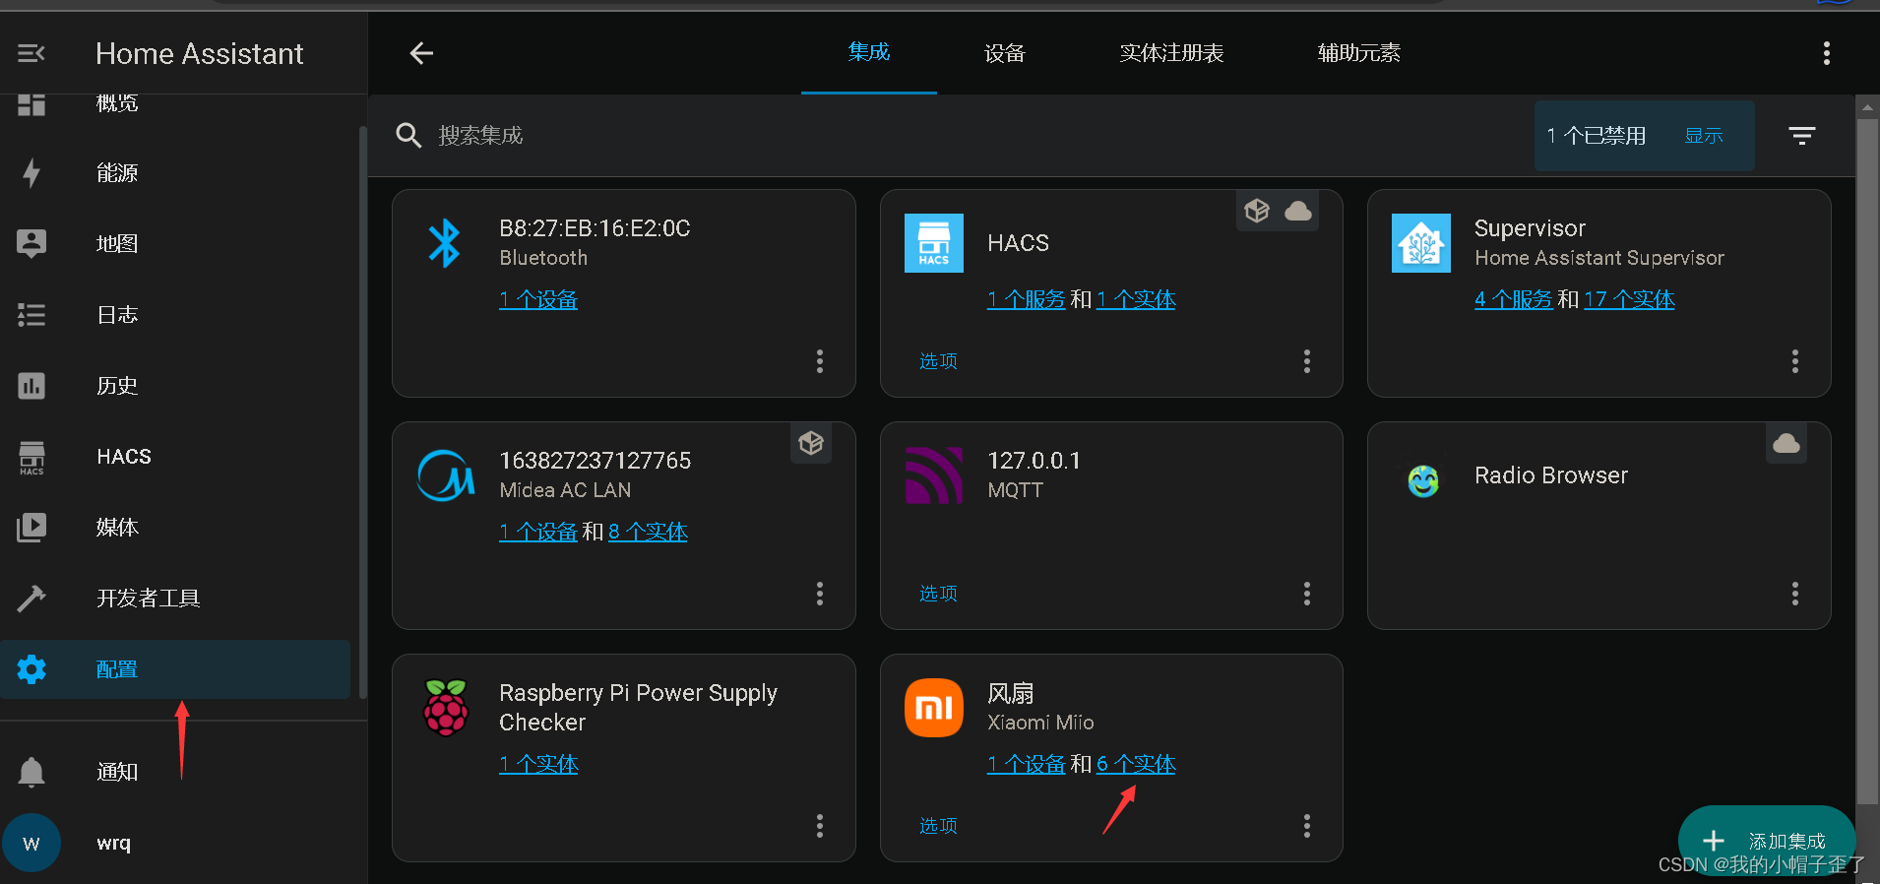This screenshot has width=1880, height=884.
Task: Switch to the 辅助元素 tab
Action: coord(1359,53)
